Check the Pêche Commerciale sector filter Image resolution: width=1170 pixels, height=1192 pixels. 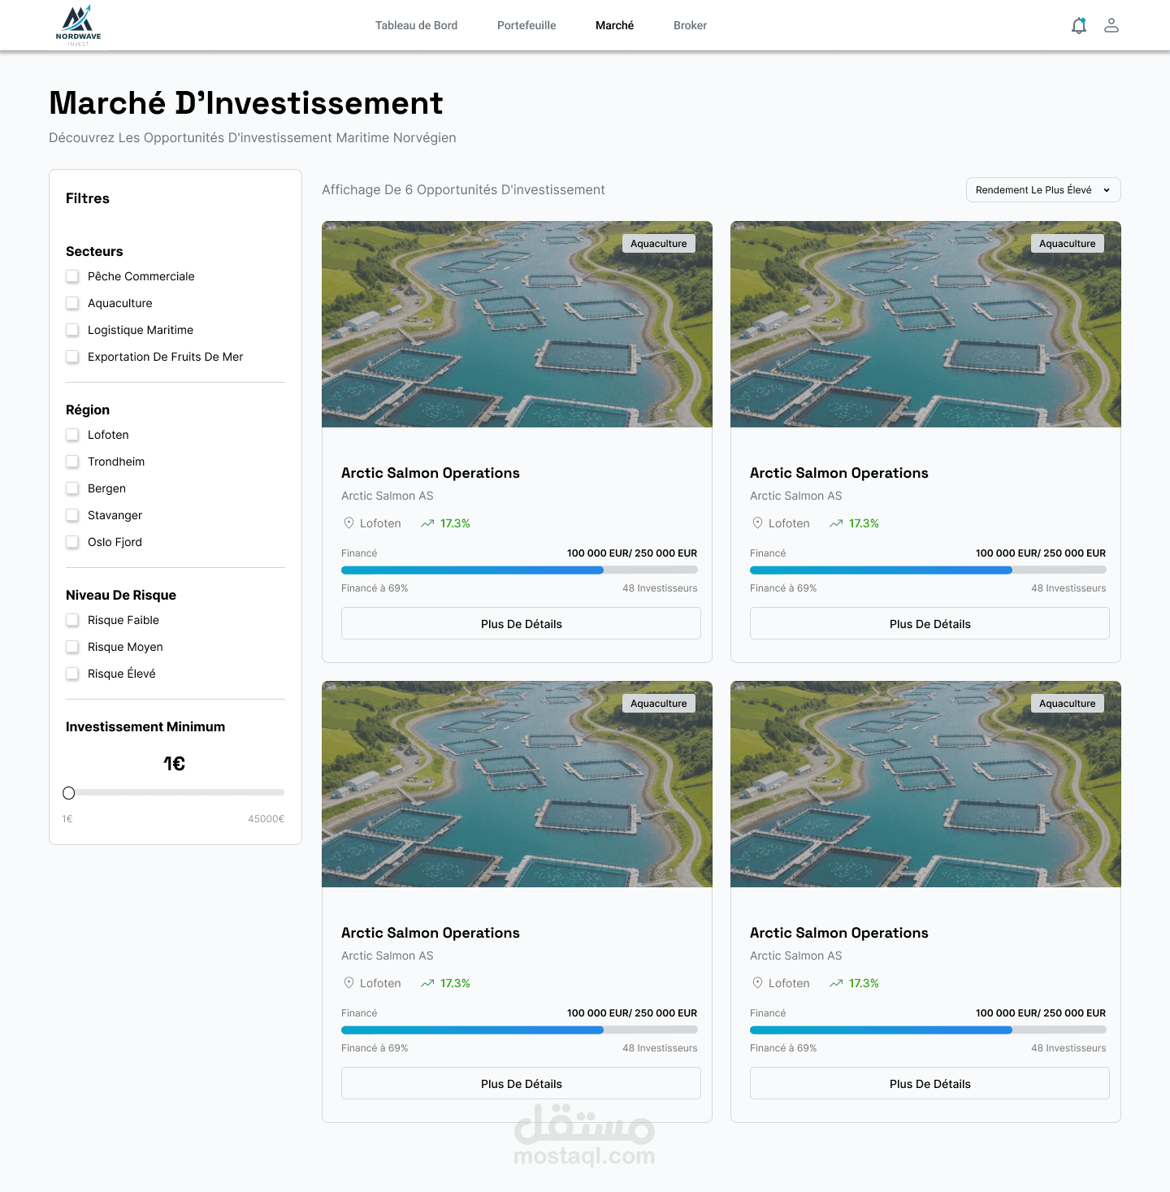click(72, 276)
